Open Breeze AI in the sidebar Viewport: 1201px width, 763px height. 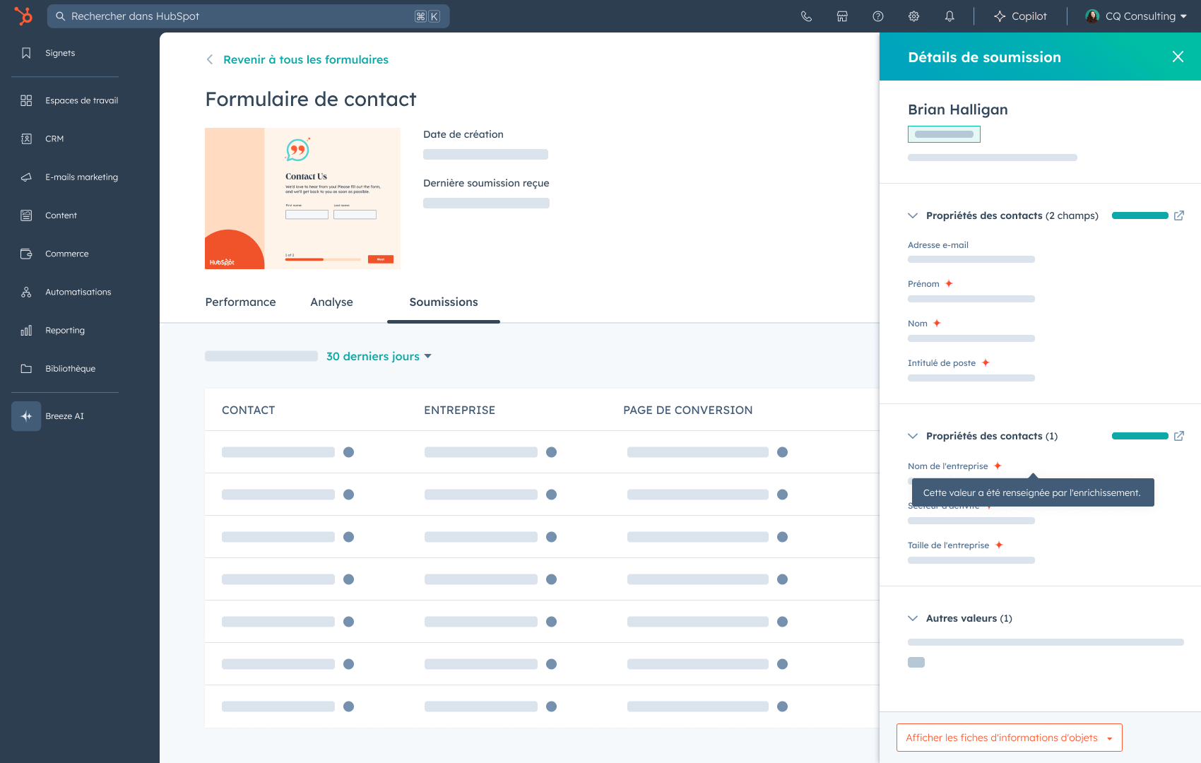[64, 416]
